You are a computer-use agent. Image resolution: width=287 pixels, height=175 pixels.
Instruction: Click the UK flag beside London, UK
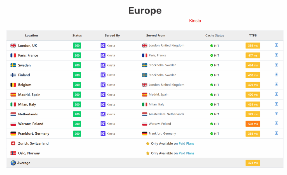13,45
